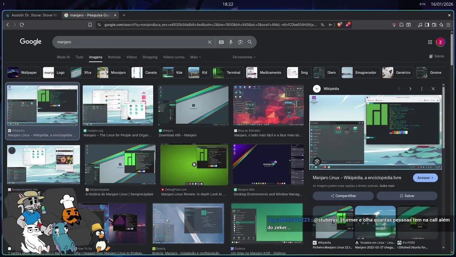Open Blog do Edivaldo image thumbnail
Image resolution: width=456 pixels, height=257 pixels.
pyautogui.click(x=269, y=105)
